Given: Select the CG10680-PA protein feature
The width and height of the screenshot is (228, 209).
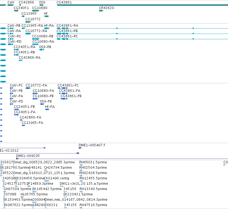Looking at the screenshot, I should pos(35,93).
